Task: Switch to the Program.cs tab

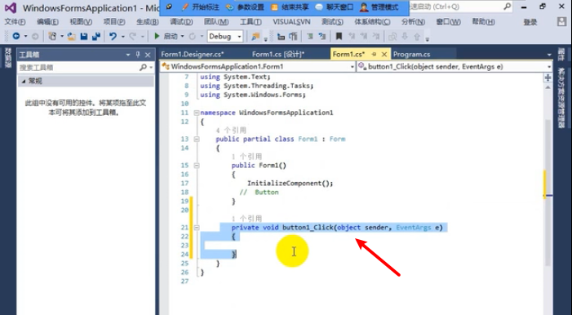Action: click(411, 54)
